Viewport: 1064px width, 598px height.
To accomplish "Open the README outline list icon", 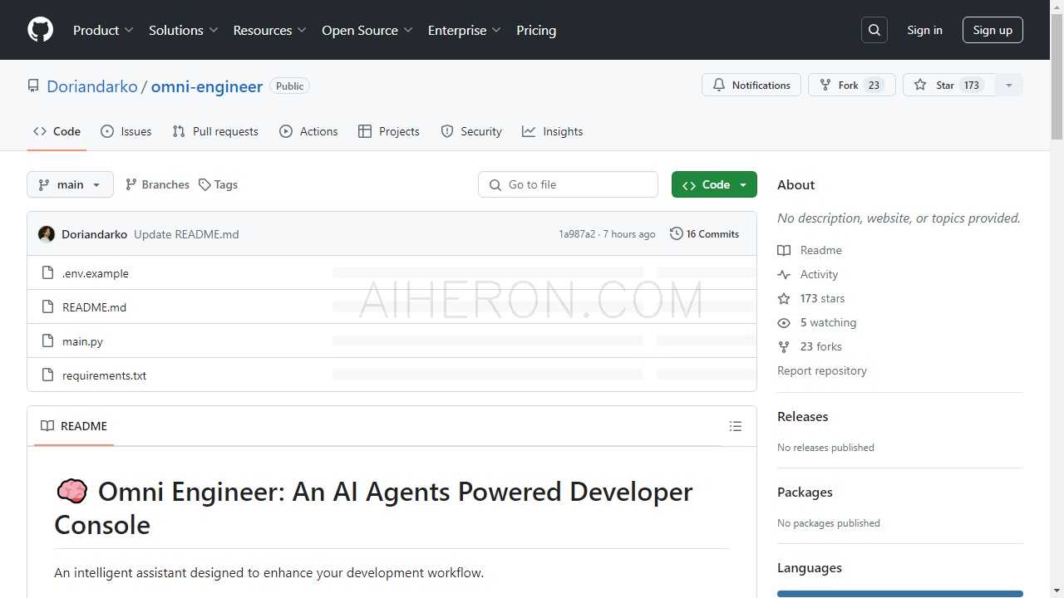I will 736,426.
